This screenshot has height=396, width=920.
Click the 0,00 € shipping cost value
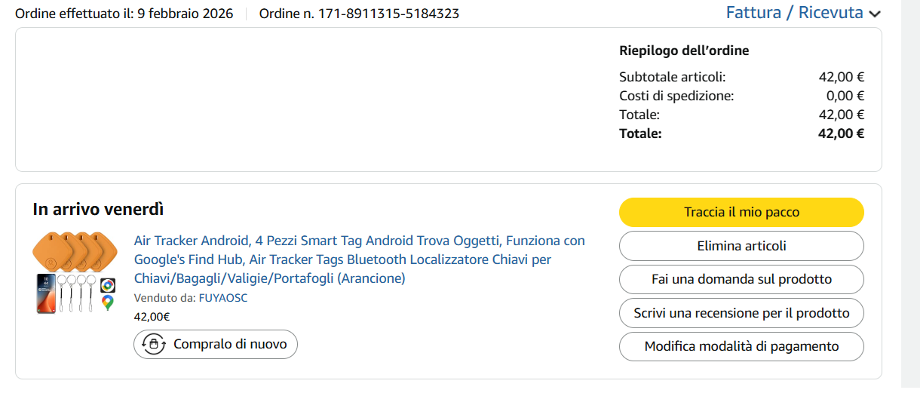coord(845,96)
